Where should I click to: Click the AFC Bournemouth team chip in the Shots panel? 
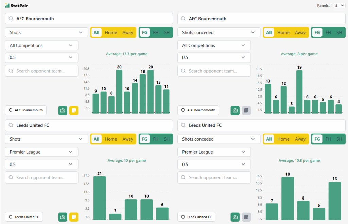26,110
